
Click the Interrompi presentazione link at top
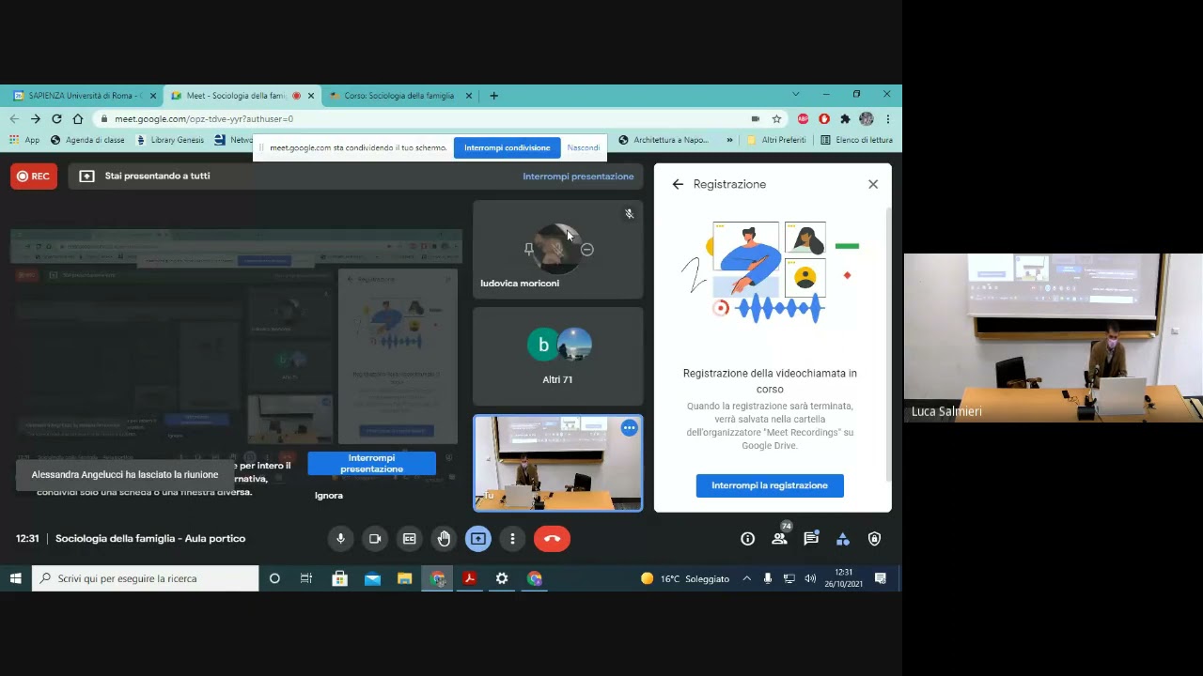[578, 177]
